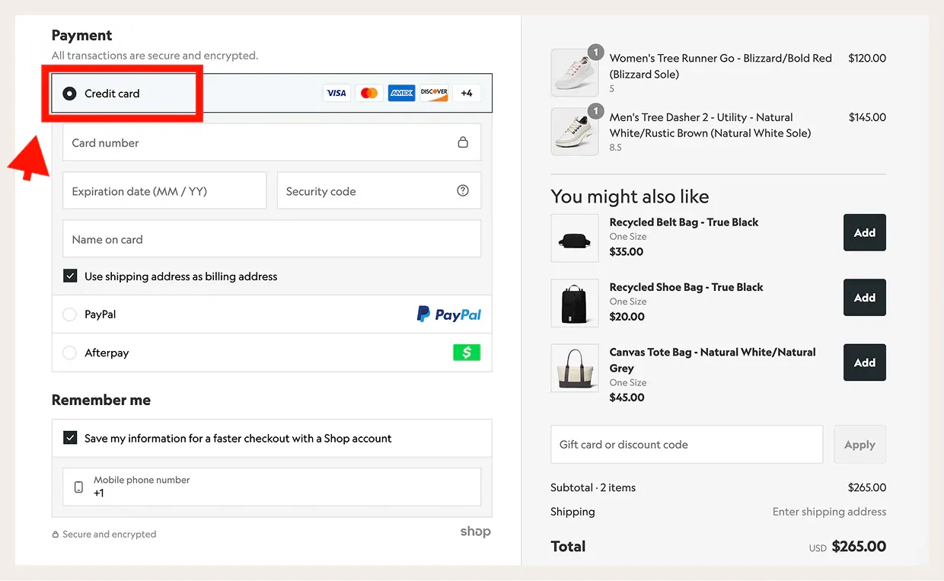The width and height of the screenshot is (944, 581).
Task: Click the Mastercard logo icon
Action: coord(369,93)
